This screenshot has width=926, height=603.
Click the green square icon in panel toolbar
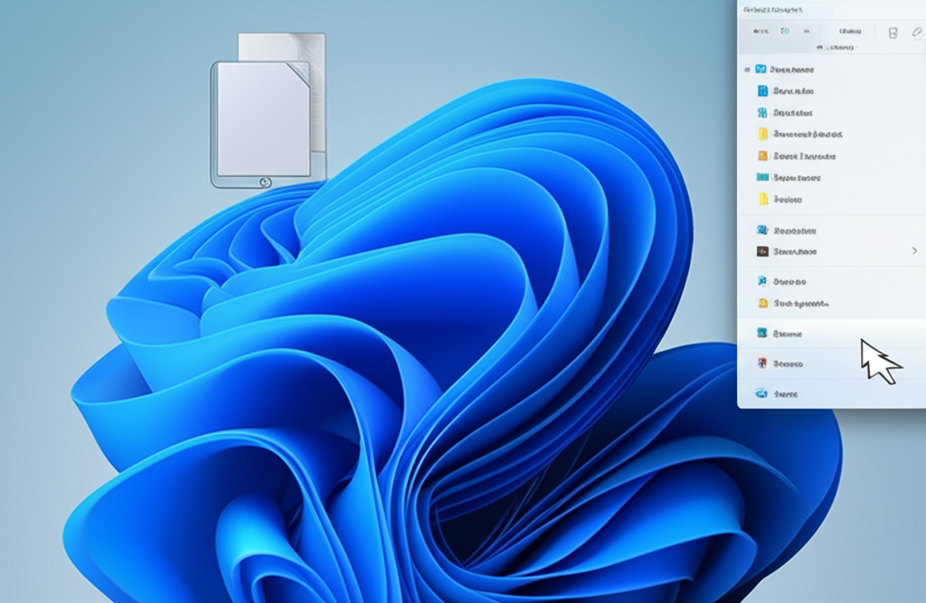[785, 31]
